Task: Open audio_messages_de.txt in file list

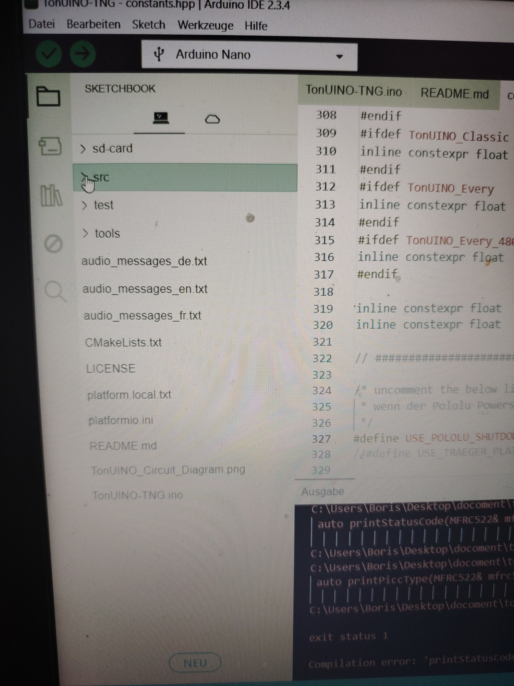Action: point(144,261)
